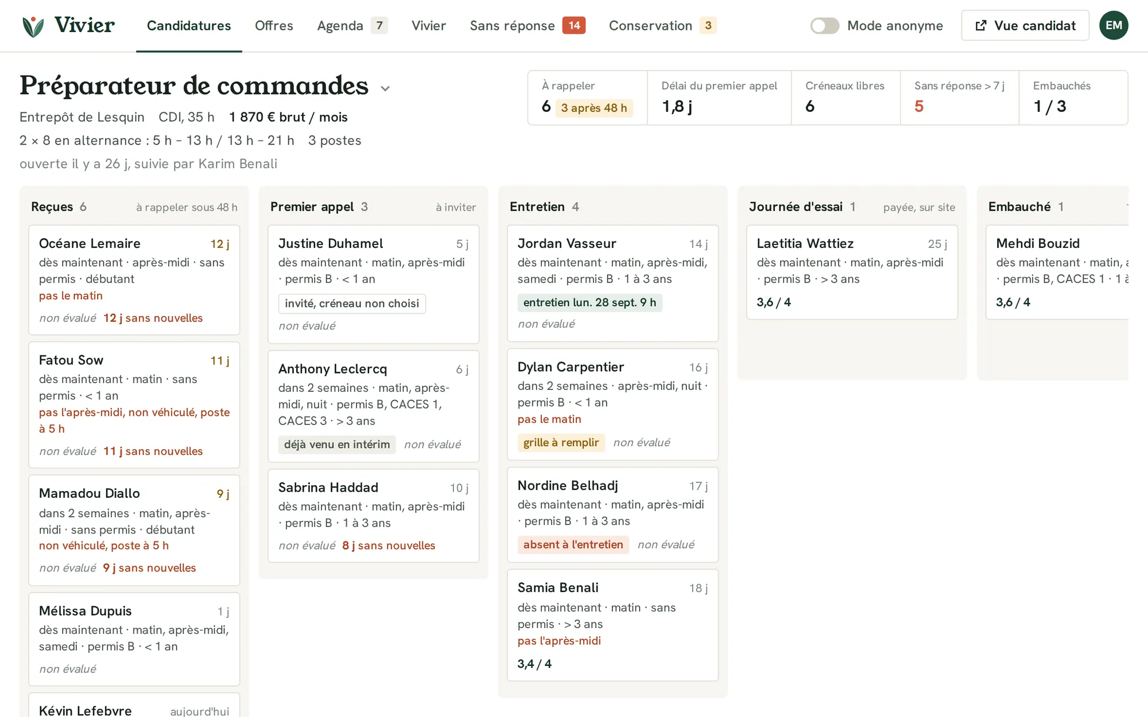Open the Sans réponse tab
1148x717 pixels.
(527, 26)
